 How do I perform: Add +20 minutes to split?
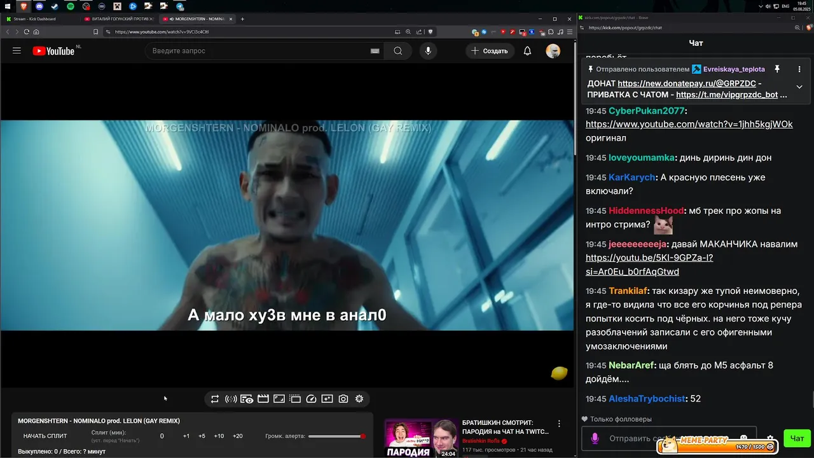(237, 436)
